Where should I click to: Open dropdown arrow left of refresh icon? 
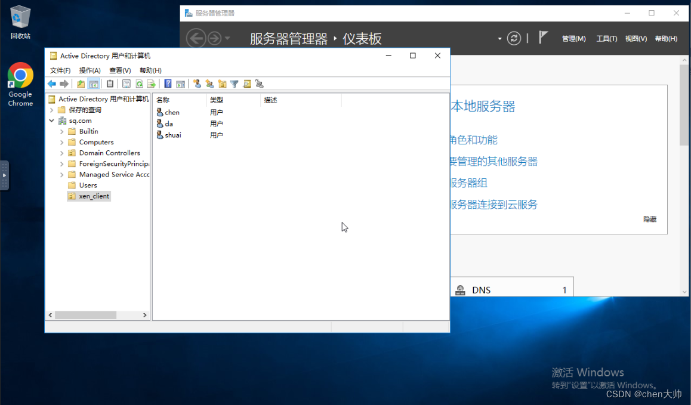tap(499, 39)
